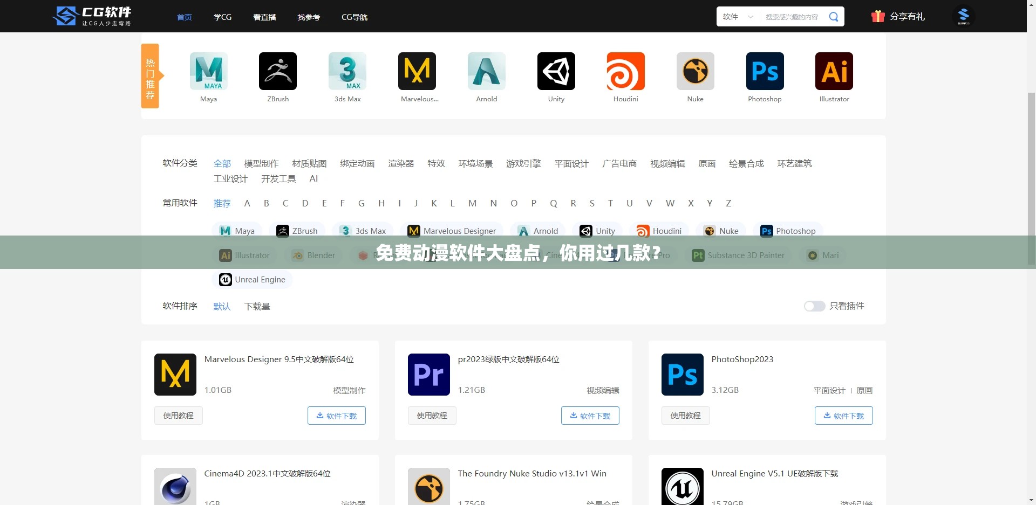Image resolution: width=1036 pixels, height=505 pixels.
Task: Enable the 只看插件 toggle switch
Action: coord(814,306)
